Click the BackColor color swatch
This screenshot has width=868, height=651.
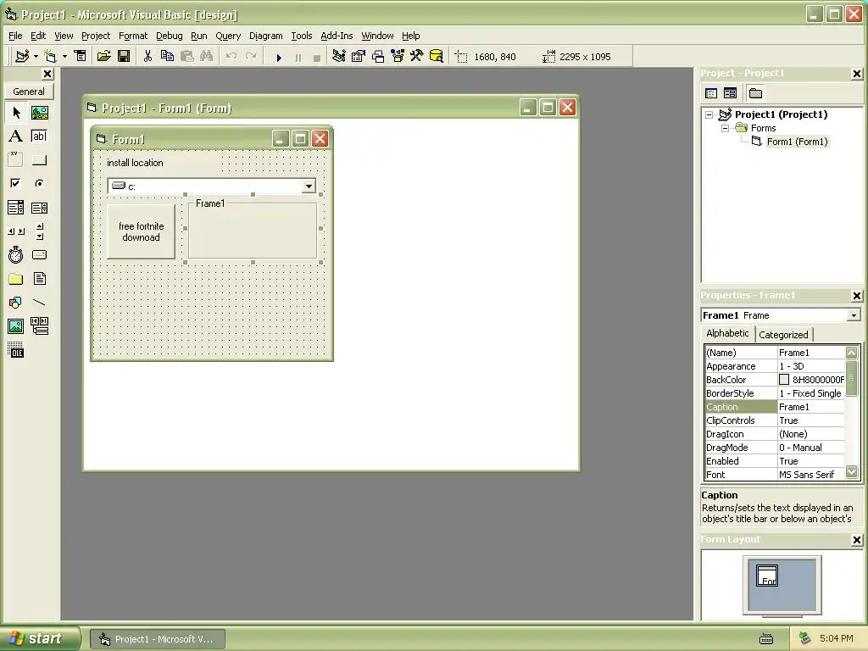pos(784,380)
